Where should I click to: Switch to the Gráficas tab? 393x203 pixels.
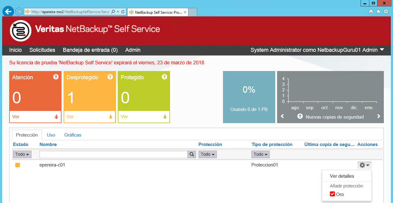point(73,135)
